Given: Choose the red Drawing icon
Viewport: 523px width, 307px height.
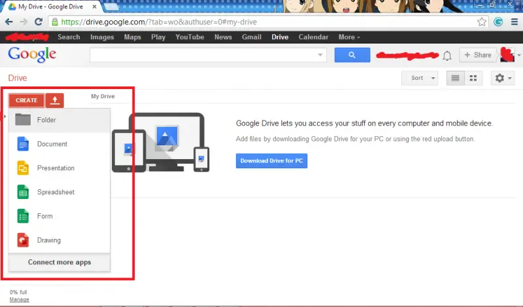Looking at the screenshot, I should coord(23,240).
